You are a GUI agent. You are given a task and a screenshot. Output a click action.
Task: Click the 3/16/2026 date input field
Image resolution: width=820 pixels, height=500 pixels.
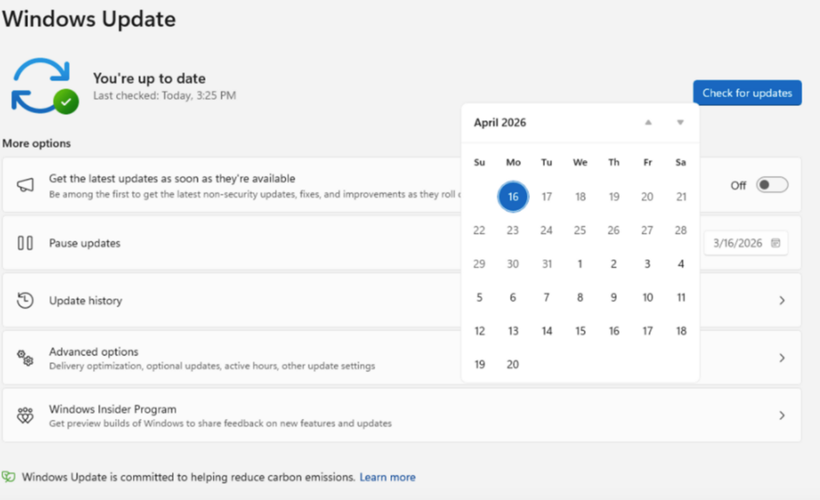click(737, 243)
